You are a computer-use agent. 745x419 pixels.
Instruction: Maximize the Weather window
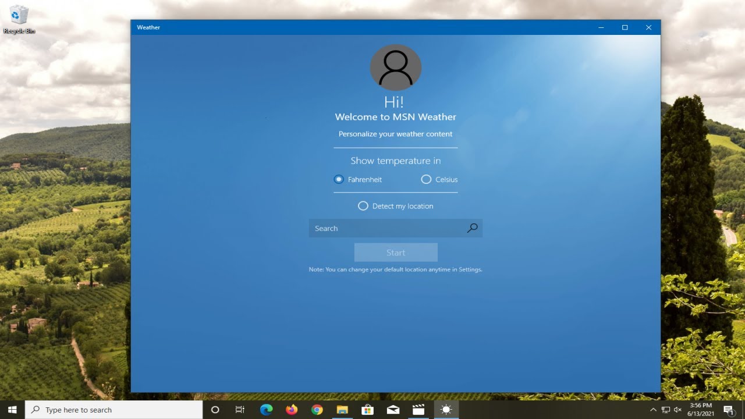625,27
